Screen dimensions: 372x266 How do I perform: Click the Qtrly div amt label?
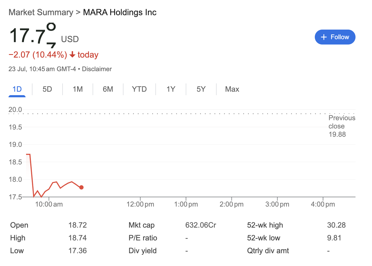(x=268, y=251)
